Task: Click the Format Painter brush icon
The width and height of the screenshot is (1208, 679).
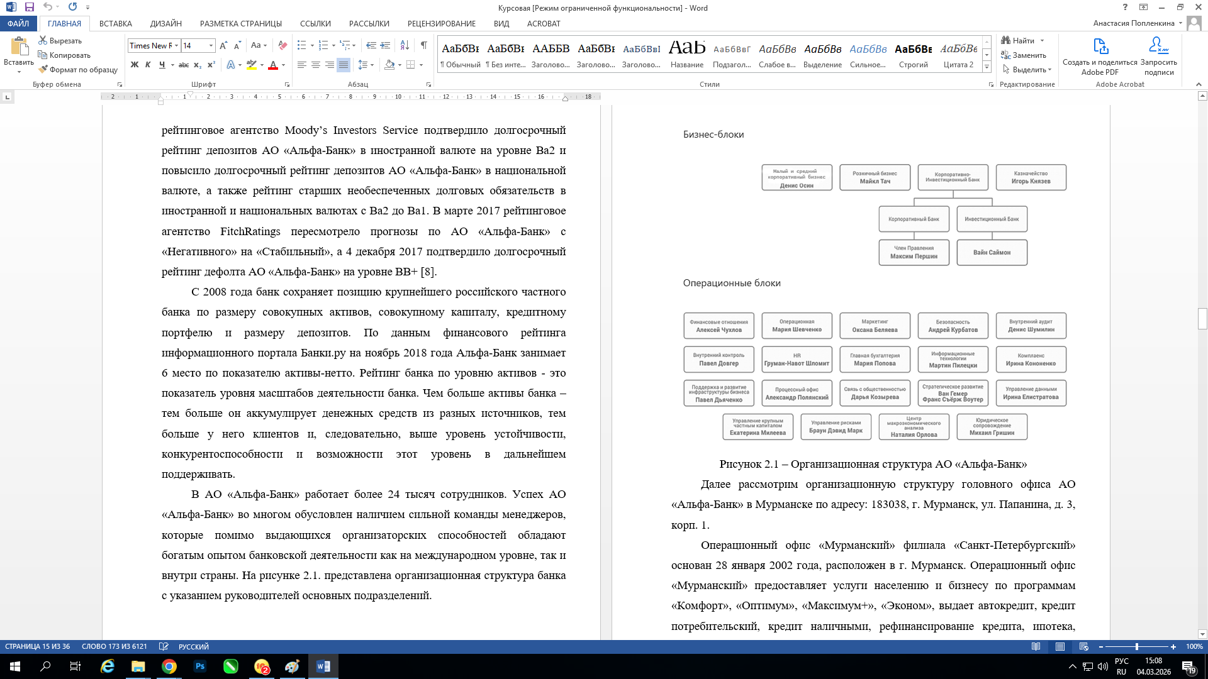Action: pos(43,70)
